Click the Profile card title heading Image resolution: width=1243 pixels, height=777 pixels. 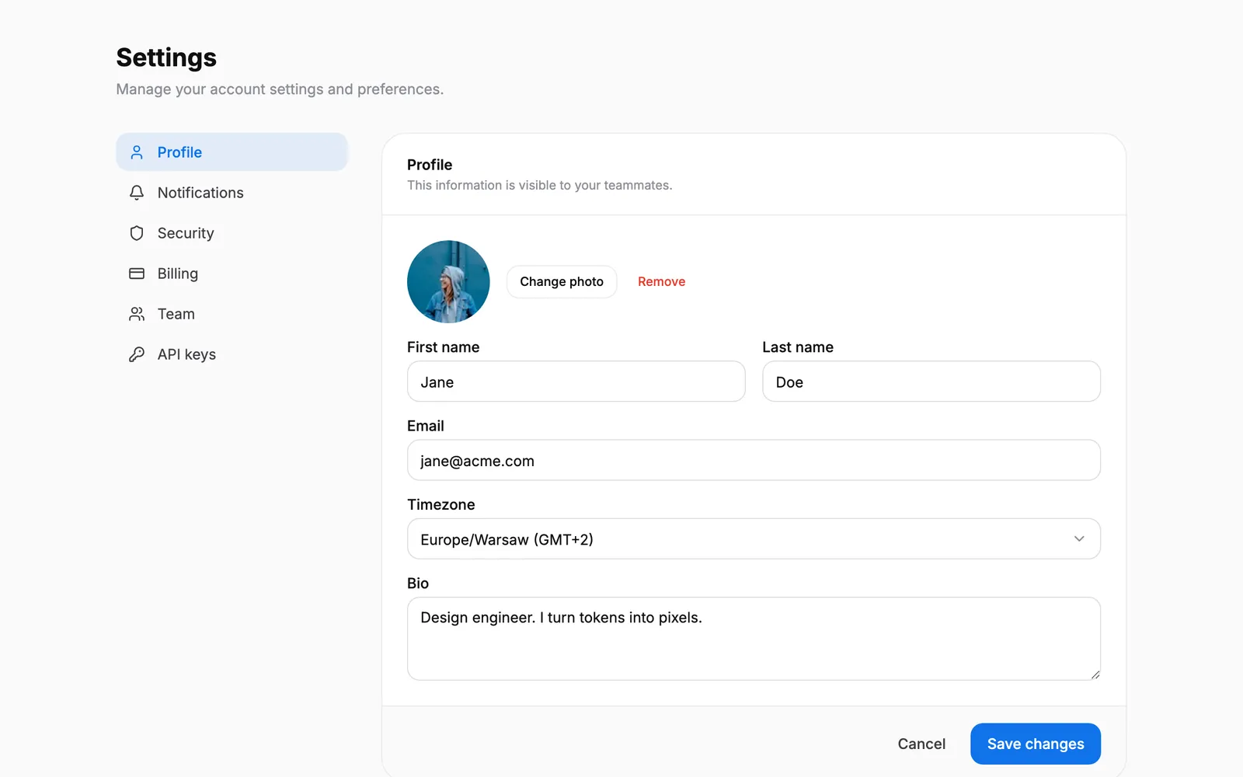tap(430, 165)
